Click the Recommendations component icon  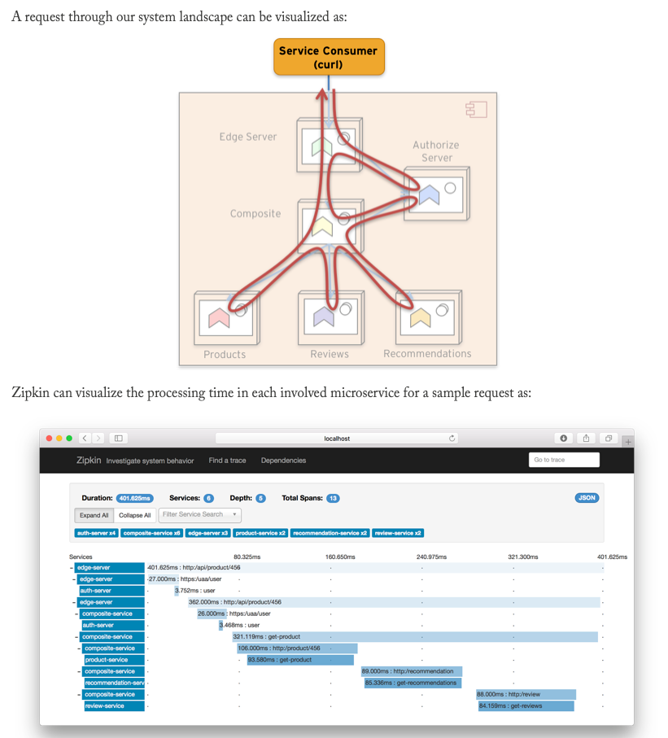pos(429,317)
